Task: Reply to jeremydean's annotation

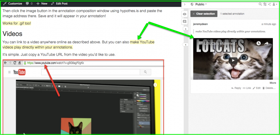Action: tap(236, 88)
